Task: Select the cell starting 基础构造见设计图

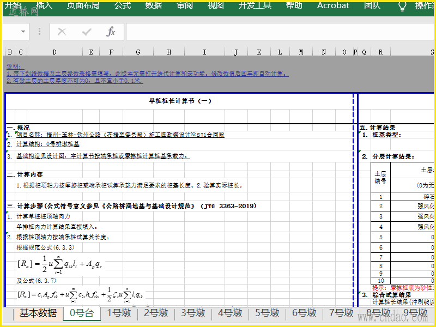Action: 103,156
